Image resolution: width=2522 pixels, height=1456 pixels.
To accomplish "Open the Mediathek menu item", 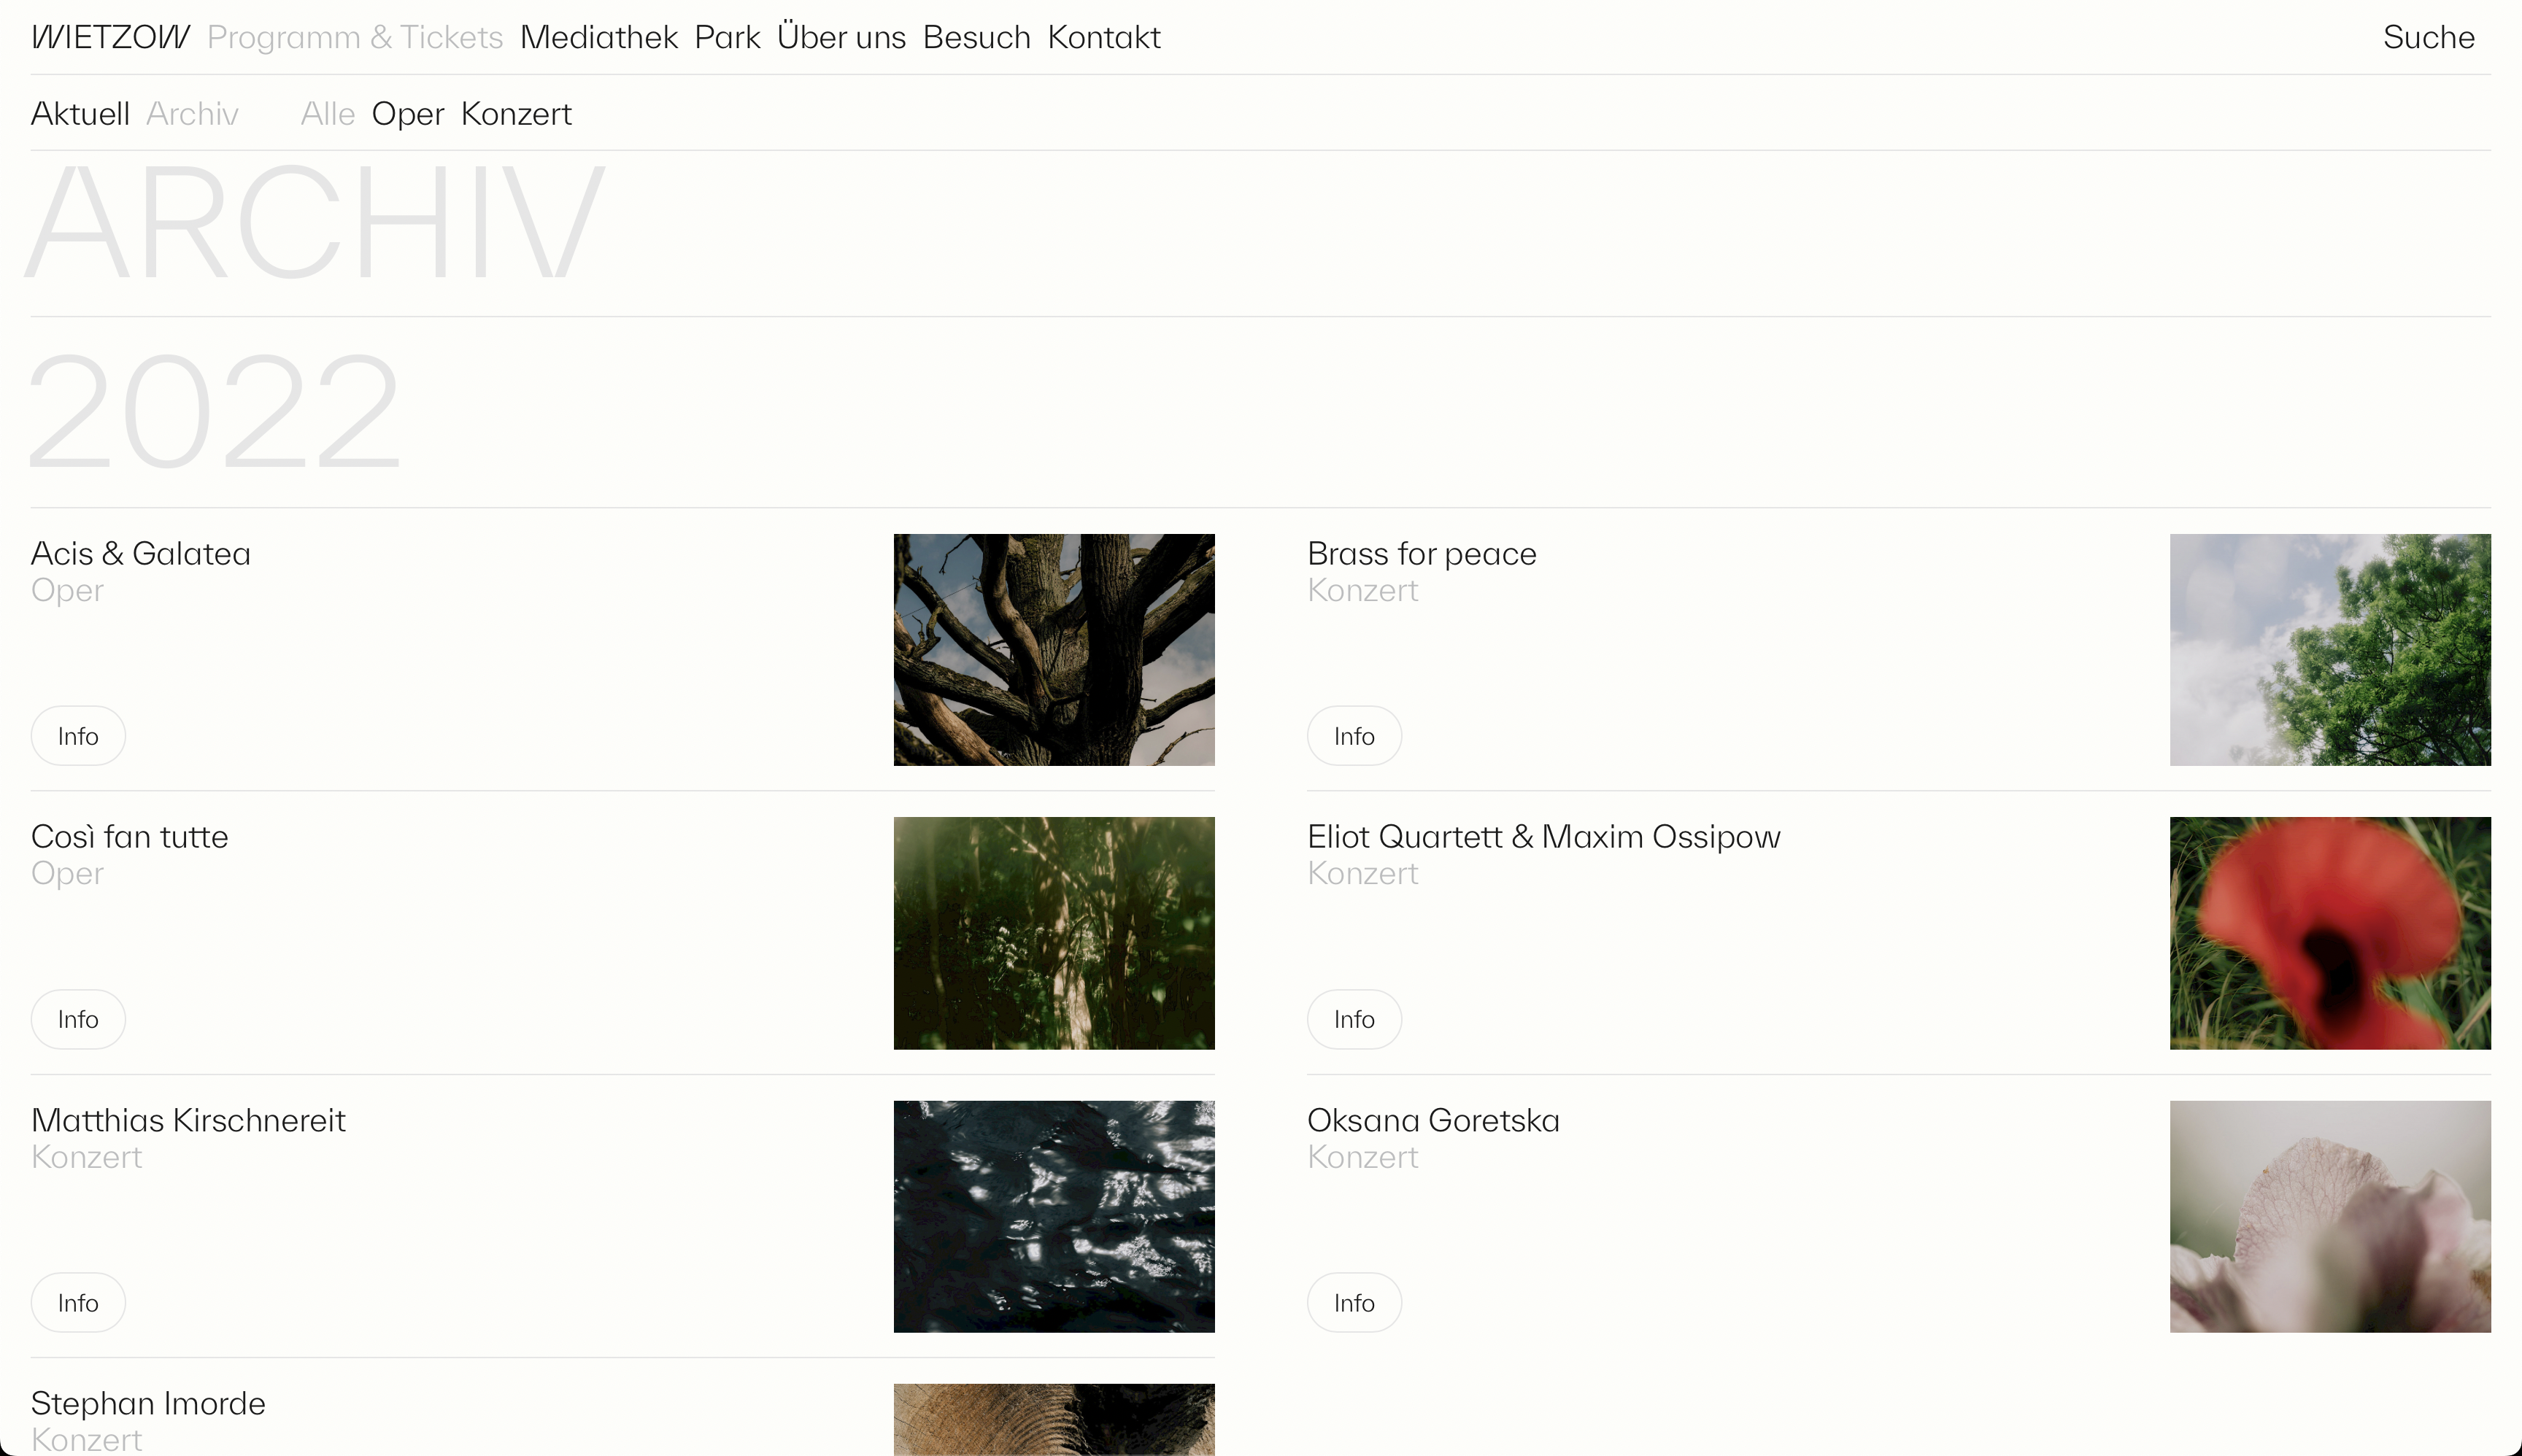I will (x=598, y=37).
